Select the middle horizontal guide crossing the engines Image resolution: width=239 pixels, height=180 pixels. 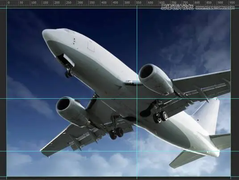tap(120, 98)
